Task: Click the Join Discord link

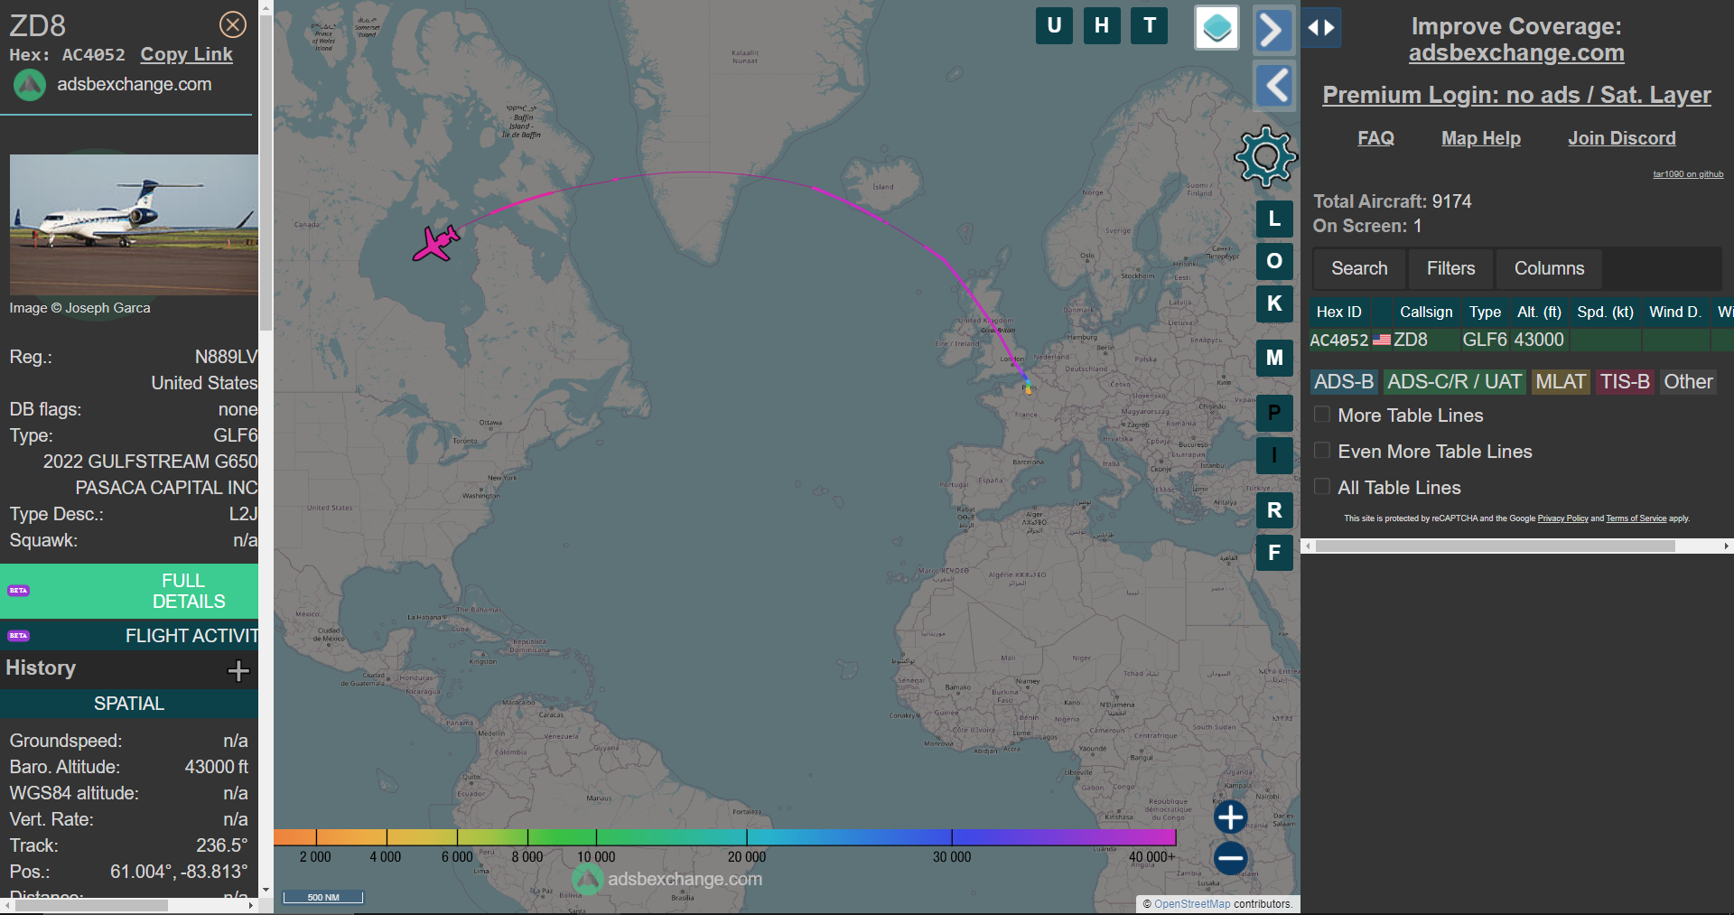Action: click(x=1622, y=138)
